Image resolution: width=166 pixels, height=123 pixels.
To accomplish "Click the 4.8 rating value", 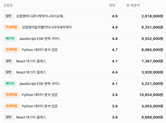I will pos(115,39).
